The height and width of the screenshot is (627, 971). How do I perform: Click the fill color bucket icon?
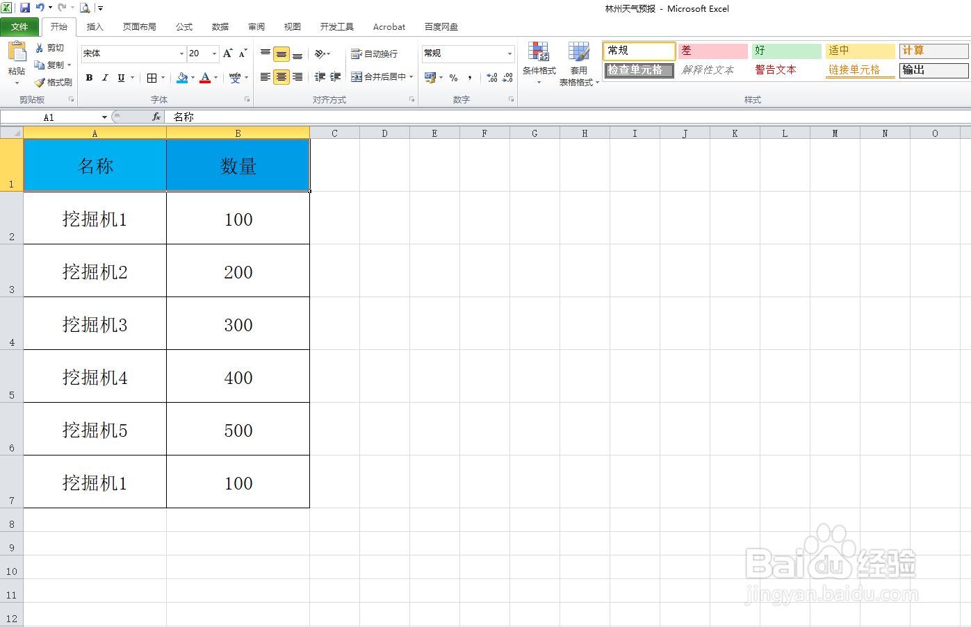[x=182, y=78]
